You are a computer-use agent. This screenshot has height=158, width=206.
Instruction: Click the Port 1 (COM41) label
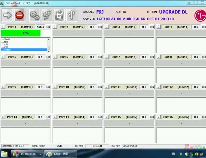click(x=20, y=27)
